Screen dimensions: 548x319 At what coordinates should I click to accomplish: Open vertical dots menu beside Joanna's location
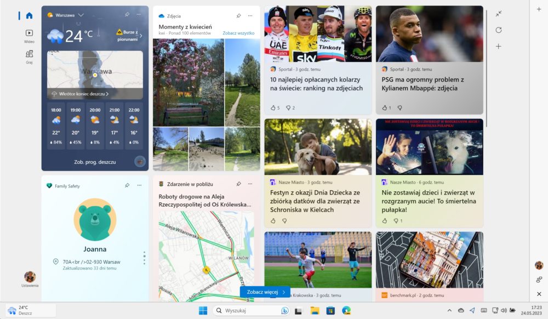click(x=144, y=258)
